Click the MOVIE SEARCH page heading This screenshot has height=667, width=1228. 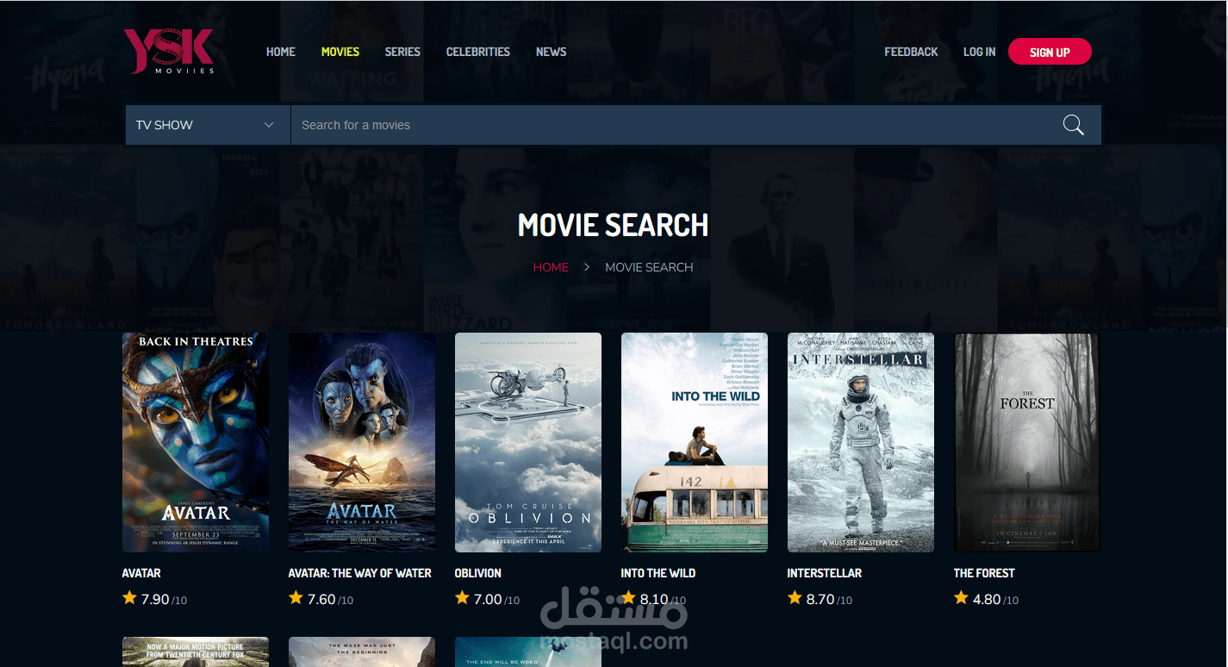613,226
